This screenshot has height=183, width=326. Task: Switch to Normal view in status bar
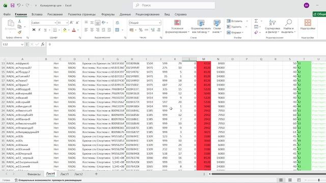(x=281, y=180)
